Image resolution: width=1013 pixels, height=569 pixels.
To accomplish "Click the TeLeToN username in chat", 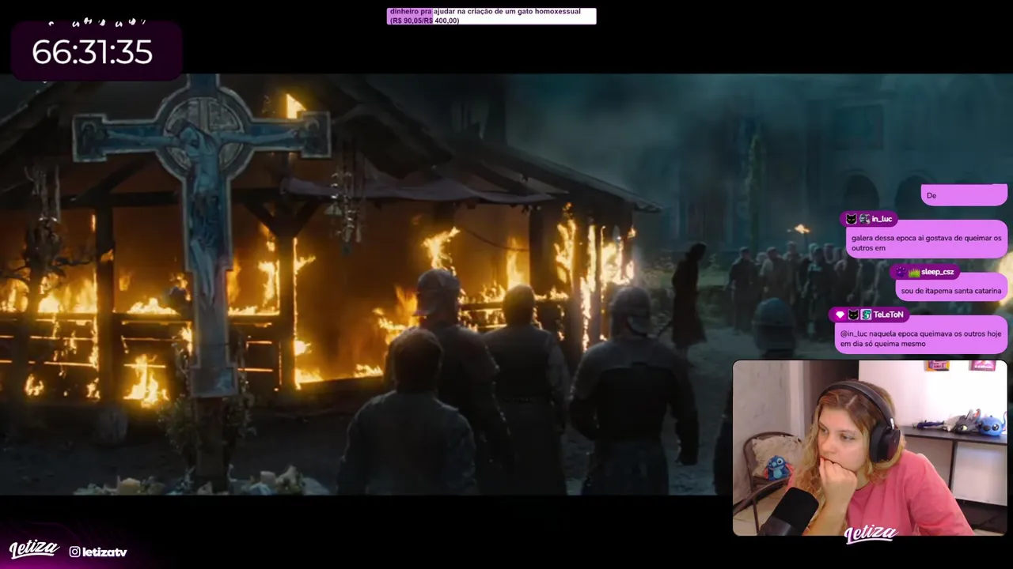I will click(889, 315).
